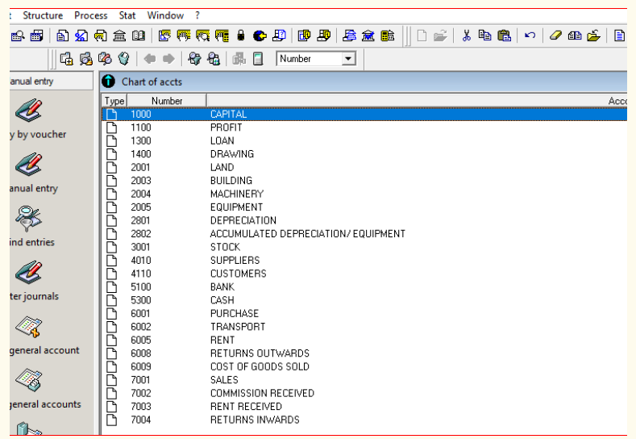Select account 1400 DRAWING
This screenshot has height=439, width=636.
click(x=364, y=154)
